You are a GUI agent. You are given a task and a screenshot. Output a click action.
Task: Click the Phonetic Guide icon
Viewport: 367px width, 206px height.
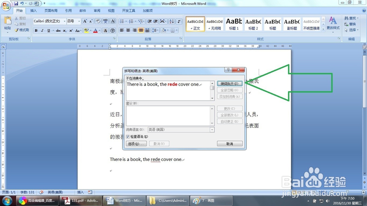(x=105, y=21)
